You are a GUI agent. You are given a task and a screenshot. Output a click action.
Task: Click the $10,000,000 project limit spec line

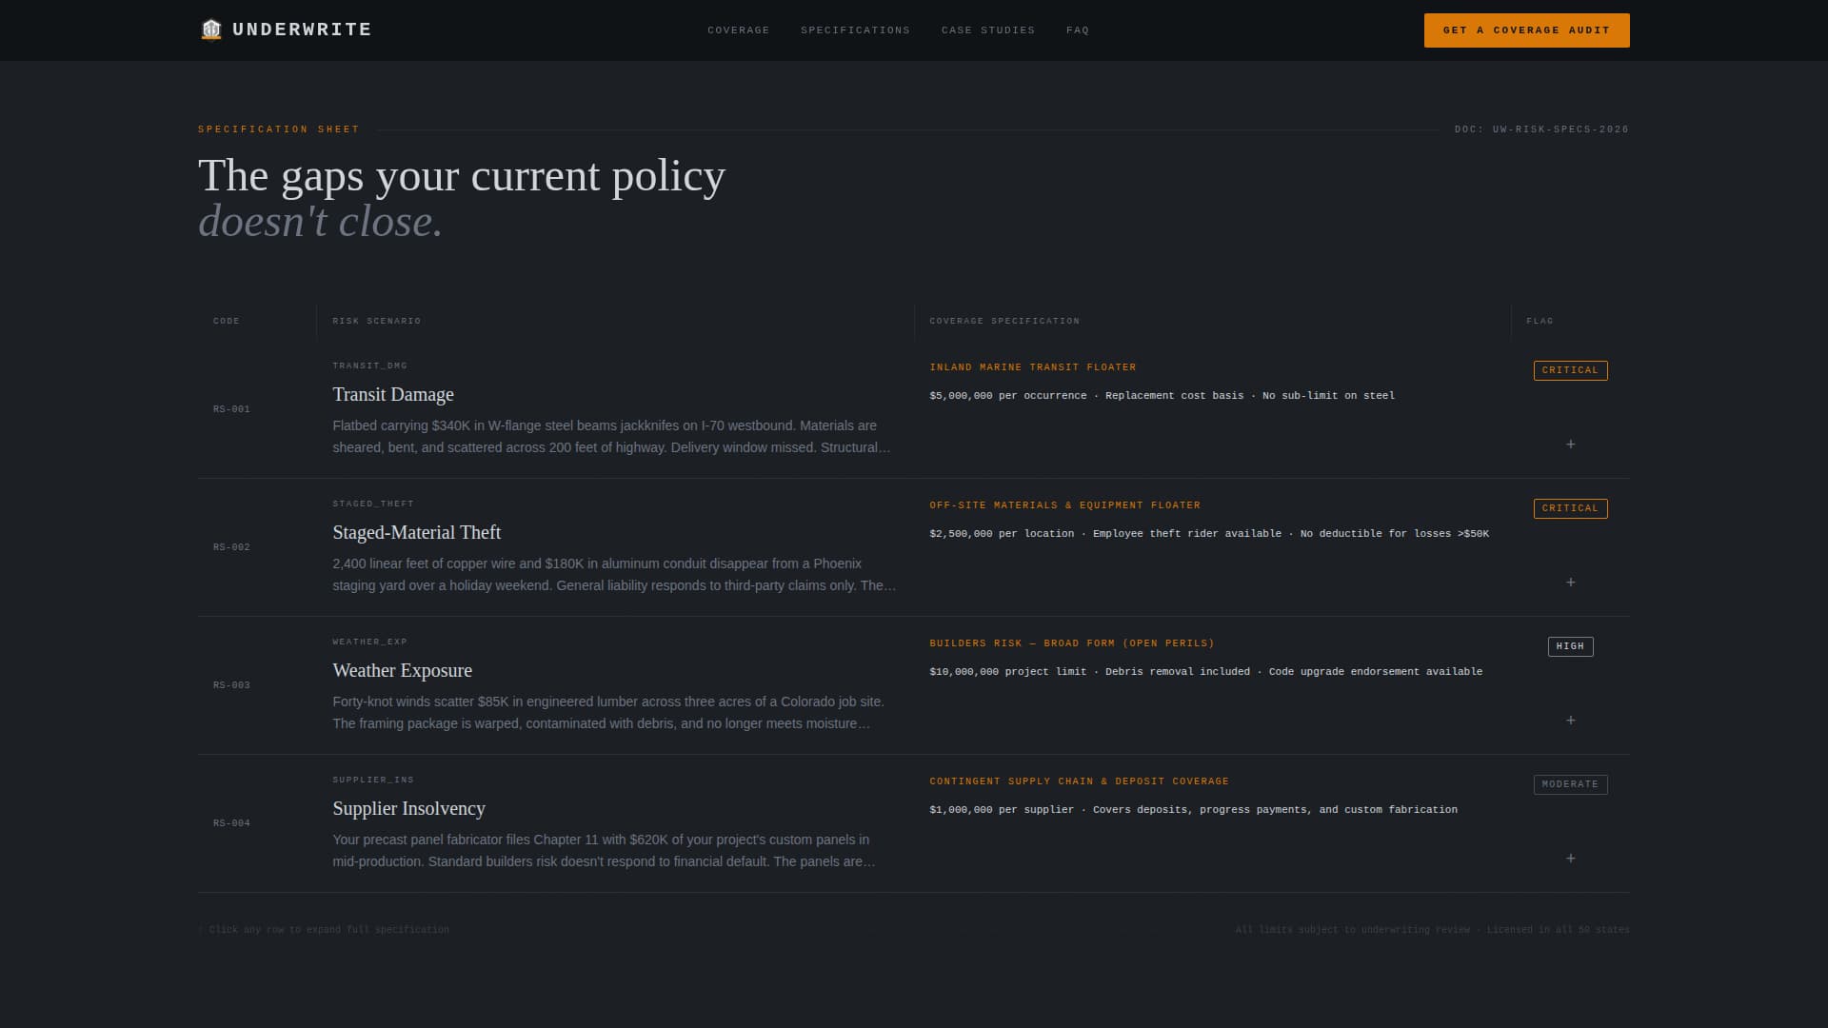1206,672
